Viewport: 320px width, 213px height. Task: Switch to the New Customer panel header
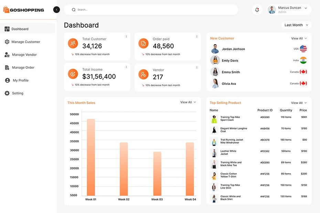point(222,38)
